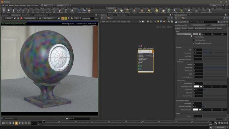Add a Portal Light from shelf

point(181,11)
